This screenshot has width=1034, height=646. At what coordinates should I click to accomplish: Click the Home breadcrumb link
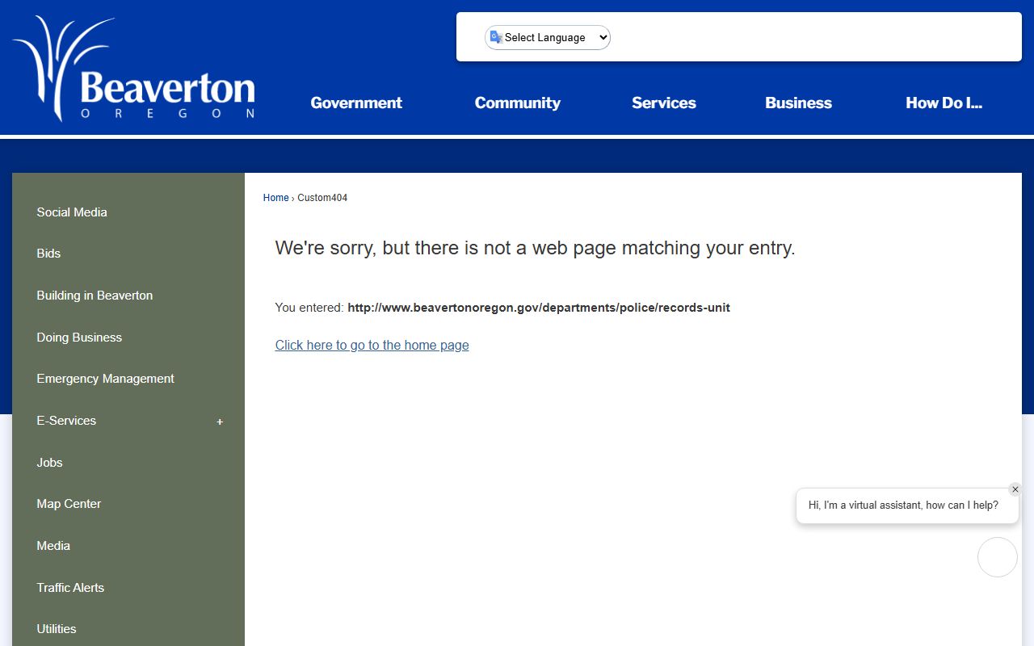(x=275, y=198)
